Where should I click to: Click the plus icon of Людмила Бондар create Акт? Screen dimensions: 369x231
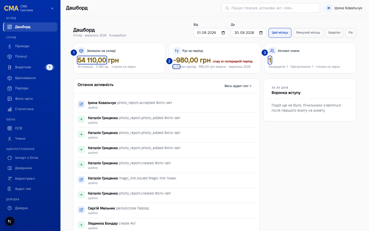[81, 225]
